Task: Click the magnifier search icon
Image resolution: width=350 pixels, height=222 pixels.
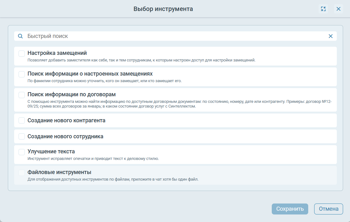Action: point(20,36)
